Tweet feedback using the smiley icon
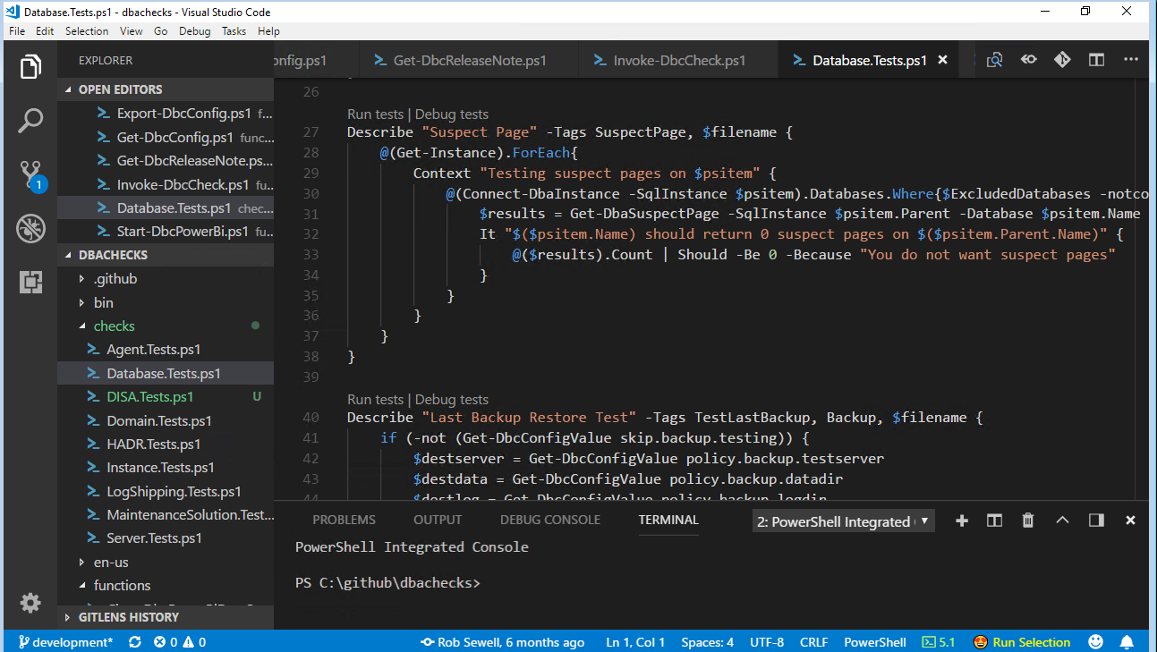This screenshot has width=1157, height=652. (1095, 641)
